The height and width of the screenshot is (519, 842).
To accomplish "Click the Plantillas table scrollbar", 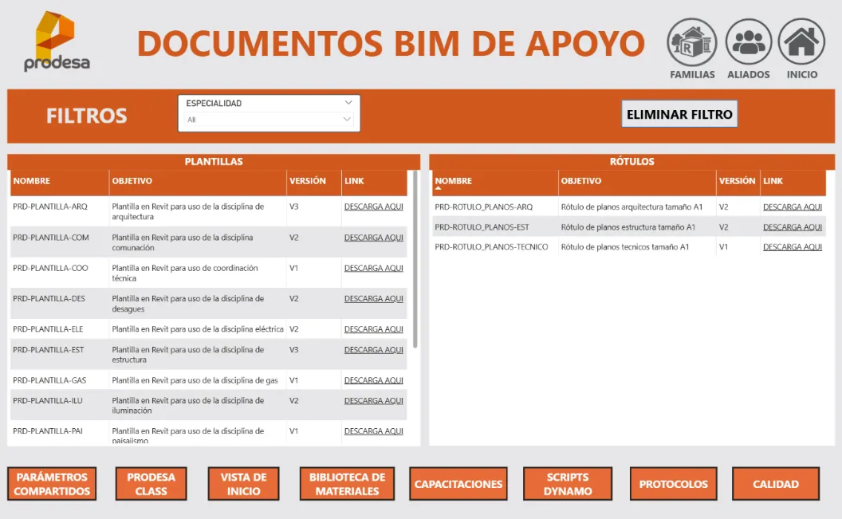I will click(x=415, y=260).
